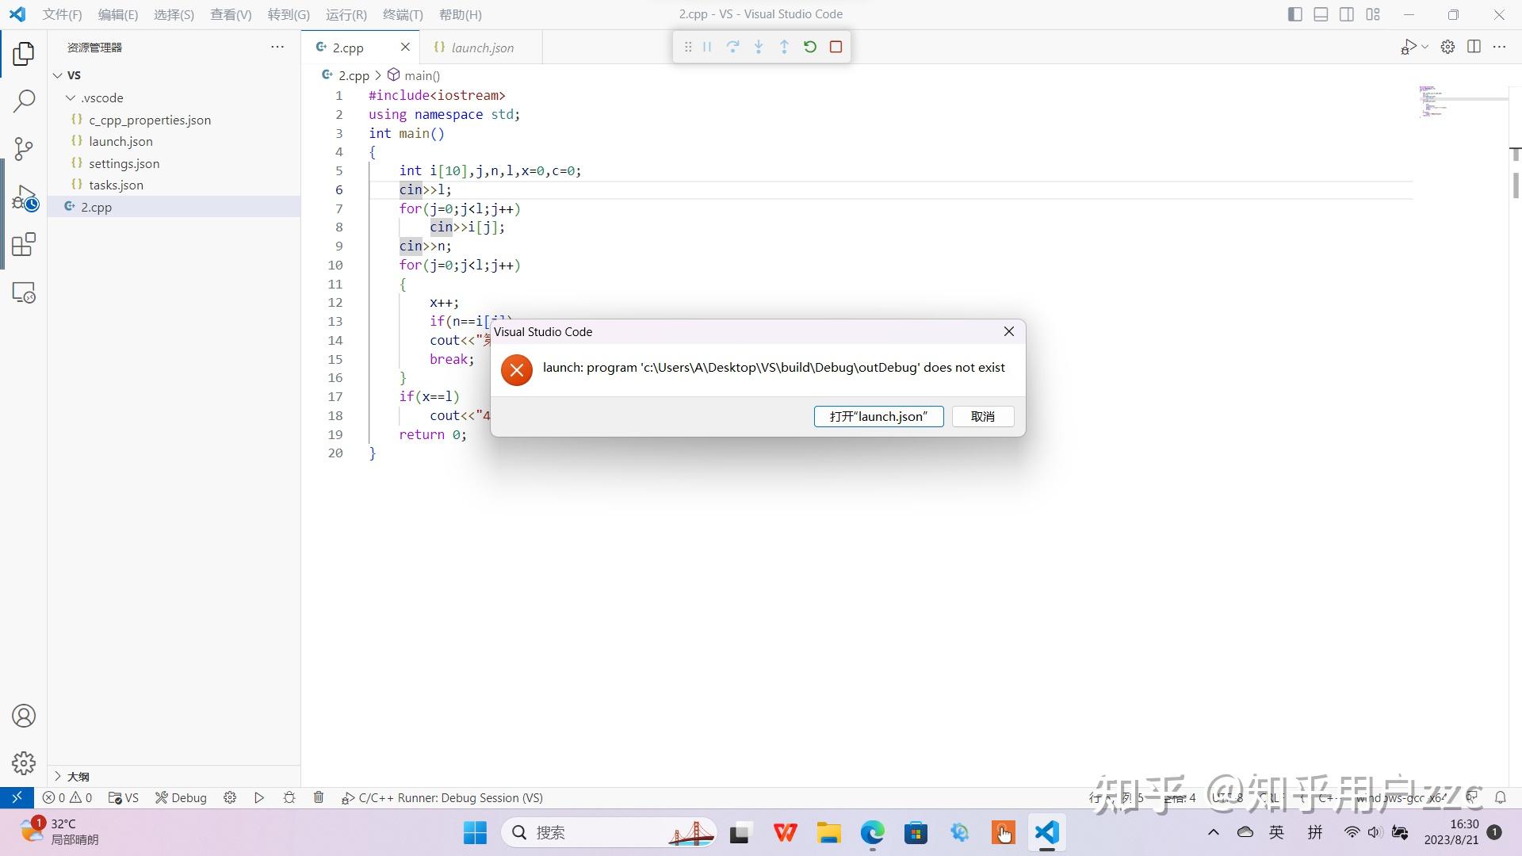Viewport: 1522px width, 856px height.
Task: Open launch.json in explorer tree
Action: coord(174,141)
